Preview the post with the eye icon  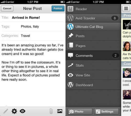(23, 111)
